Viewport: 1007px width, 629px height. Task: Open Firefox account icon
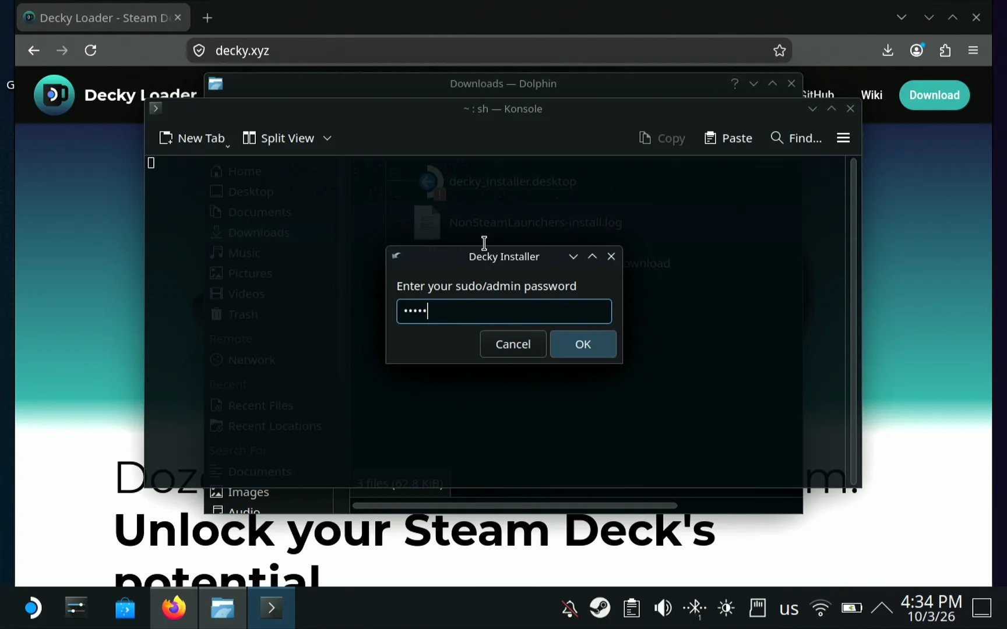917,51
